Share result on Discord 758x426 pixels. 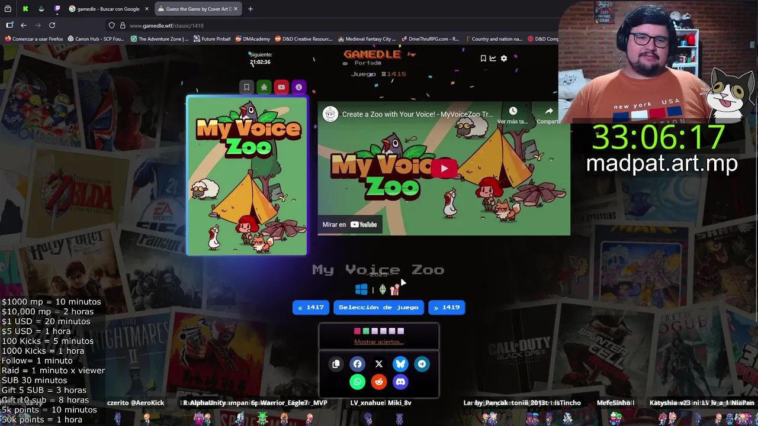(400, 382)
